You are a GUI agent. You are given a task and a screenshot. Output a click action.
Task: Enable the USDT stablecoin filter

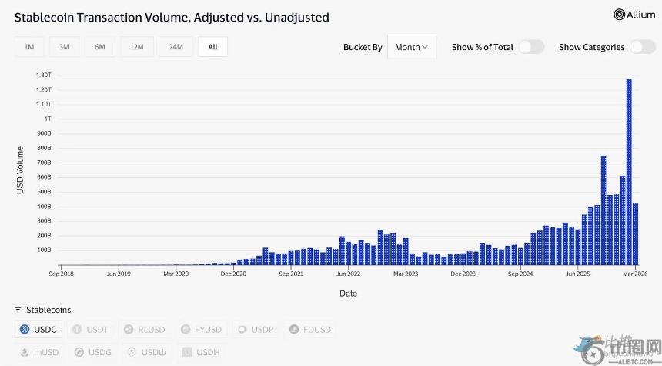90,329
